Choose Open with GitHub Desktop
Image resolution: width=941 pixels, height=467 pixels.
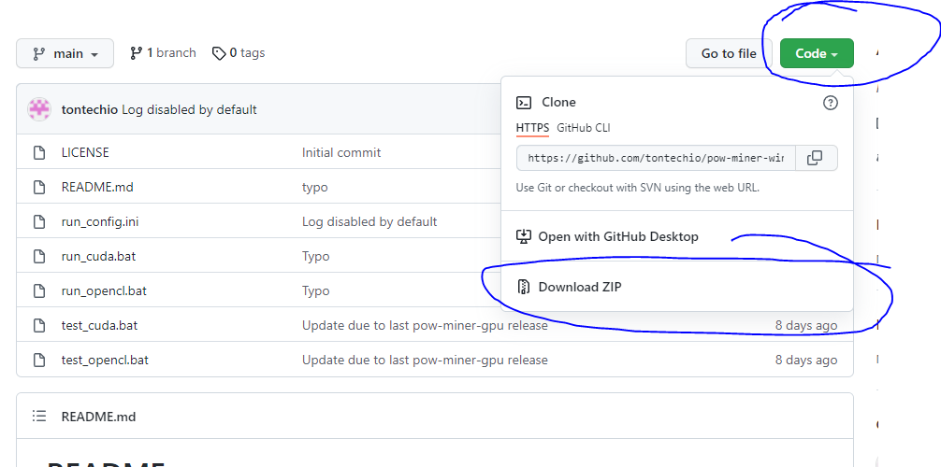pos(617,236)
